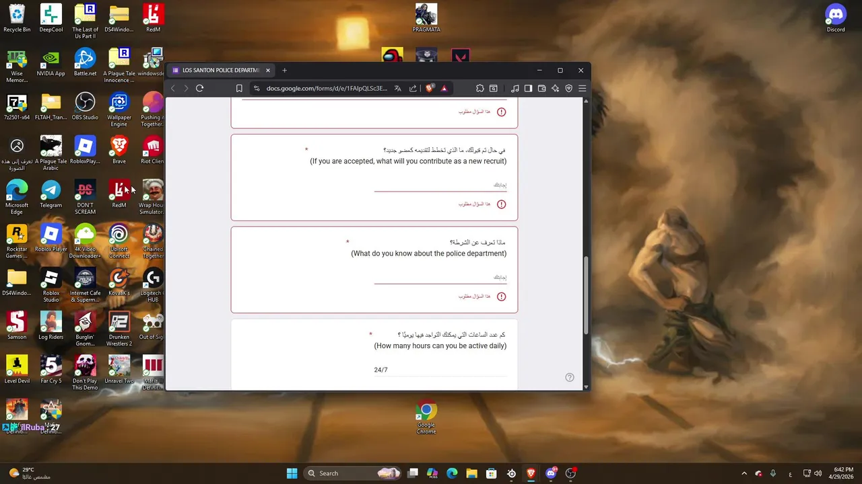Bookmark this page in Brave
The width and height of the screenshot is (862, 484).
(x=239, y=88)
